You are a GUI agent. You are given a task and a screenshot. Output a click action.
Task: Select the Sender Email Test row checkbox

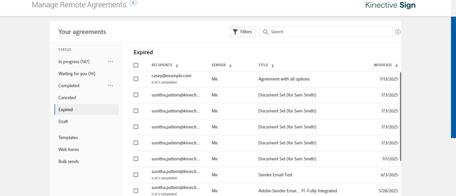click(x=136, y=175)
